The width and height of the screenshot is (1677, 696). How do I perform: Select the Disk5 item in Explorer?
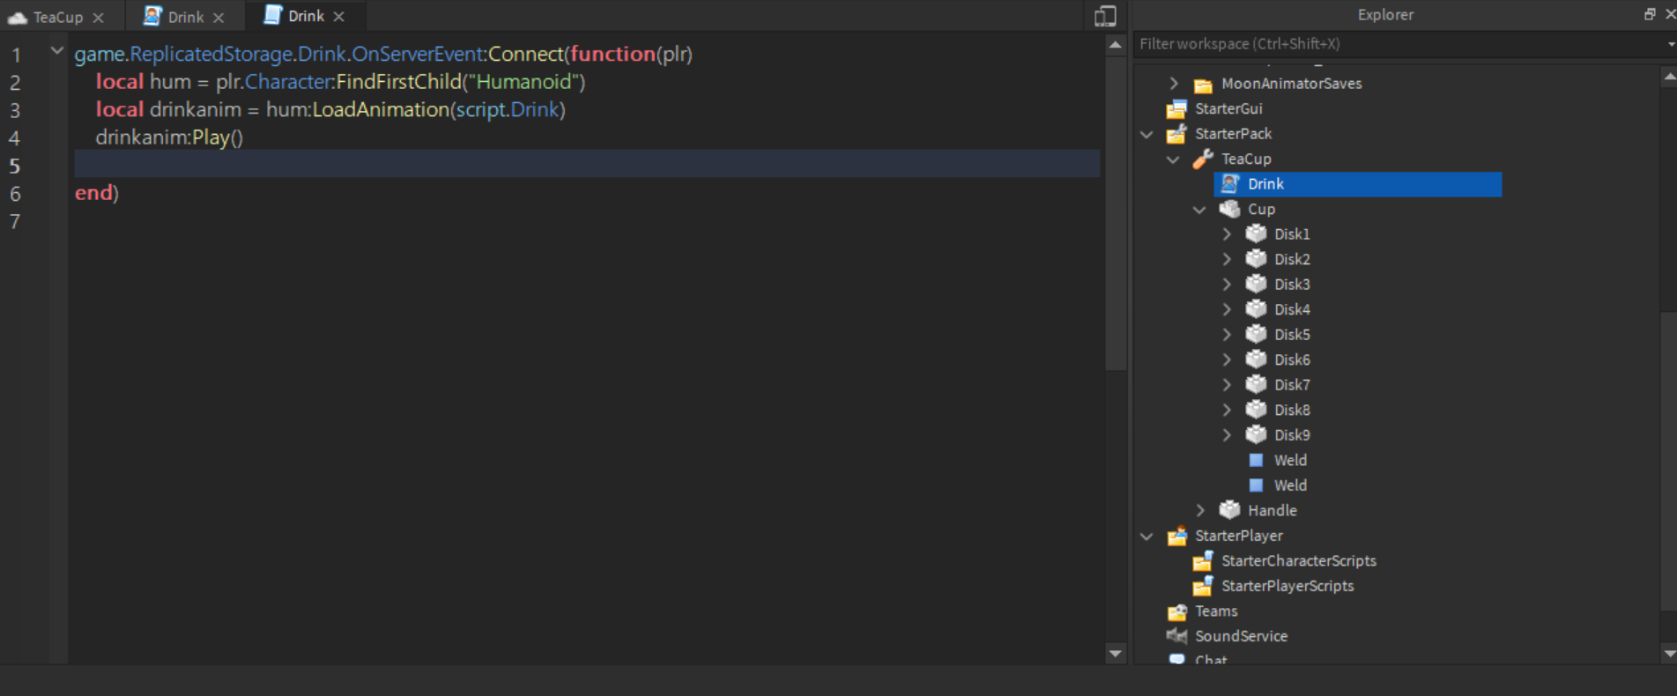click(x=1291, y=335)
